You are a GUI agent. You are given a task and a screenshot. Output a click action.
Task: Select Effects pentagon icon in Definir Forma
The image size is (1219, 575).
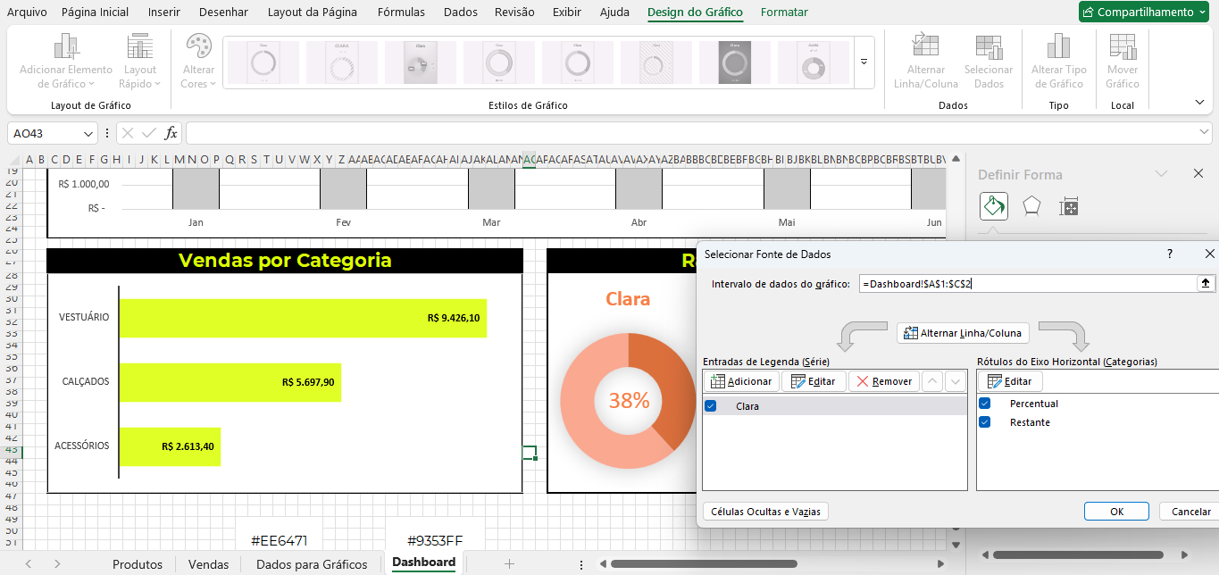pos(1031,206)
